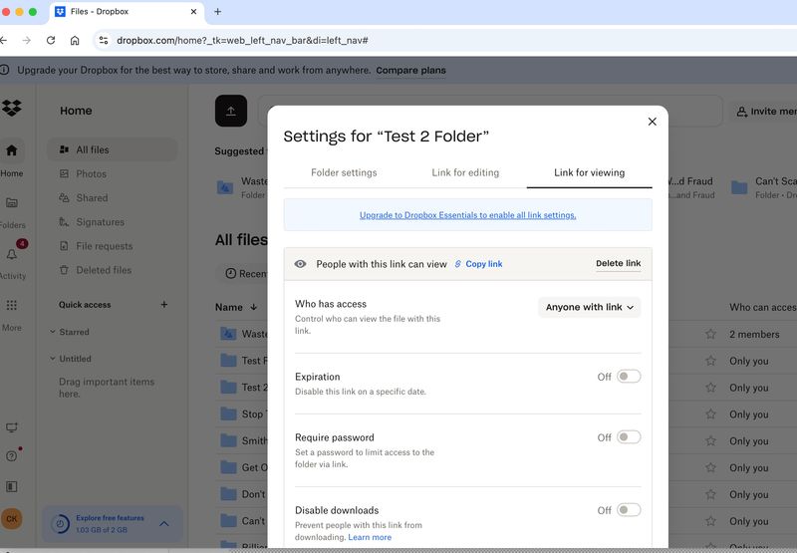Open the help question mark icon

point(12,456)
